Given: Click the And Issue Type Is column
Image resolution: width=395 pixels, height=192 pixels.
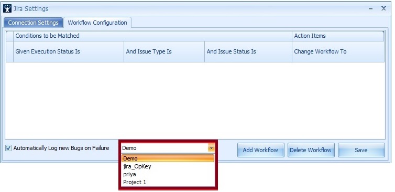Looking at the screenshot, I should (164, 52).
